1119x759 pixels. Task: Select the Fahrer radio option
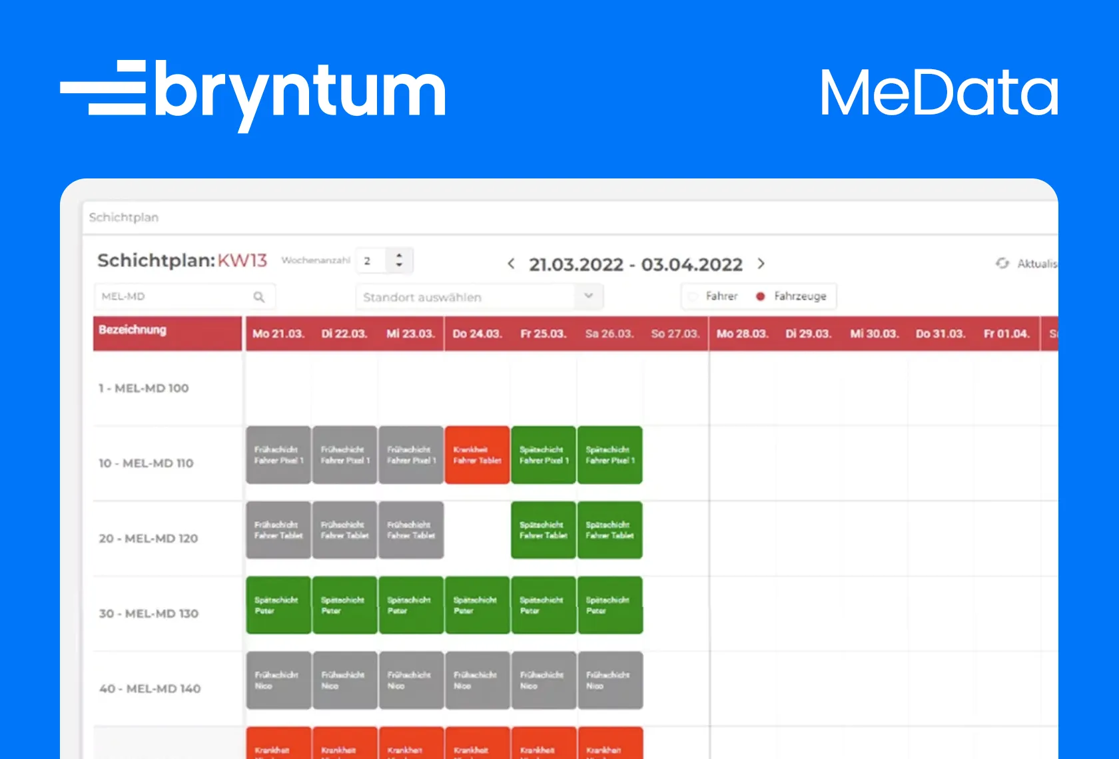693,296
